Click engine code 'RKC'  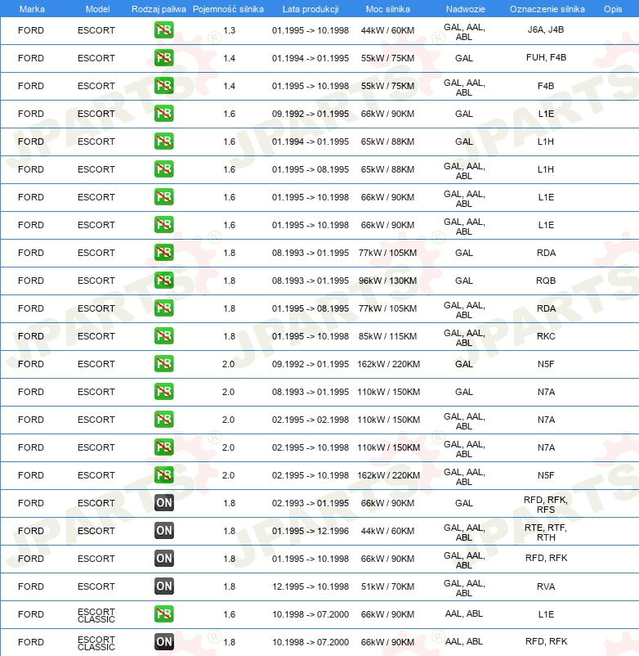(x=546, y=336)
